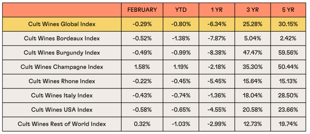The image size is (310, 134).
Task: Click the FEBRUARY column header
Action: click(142, 10)
